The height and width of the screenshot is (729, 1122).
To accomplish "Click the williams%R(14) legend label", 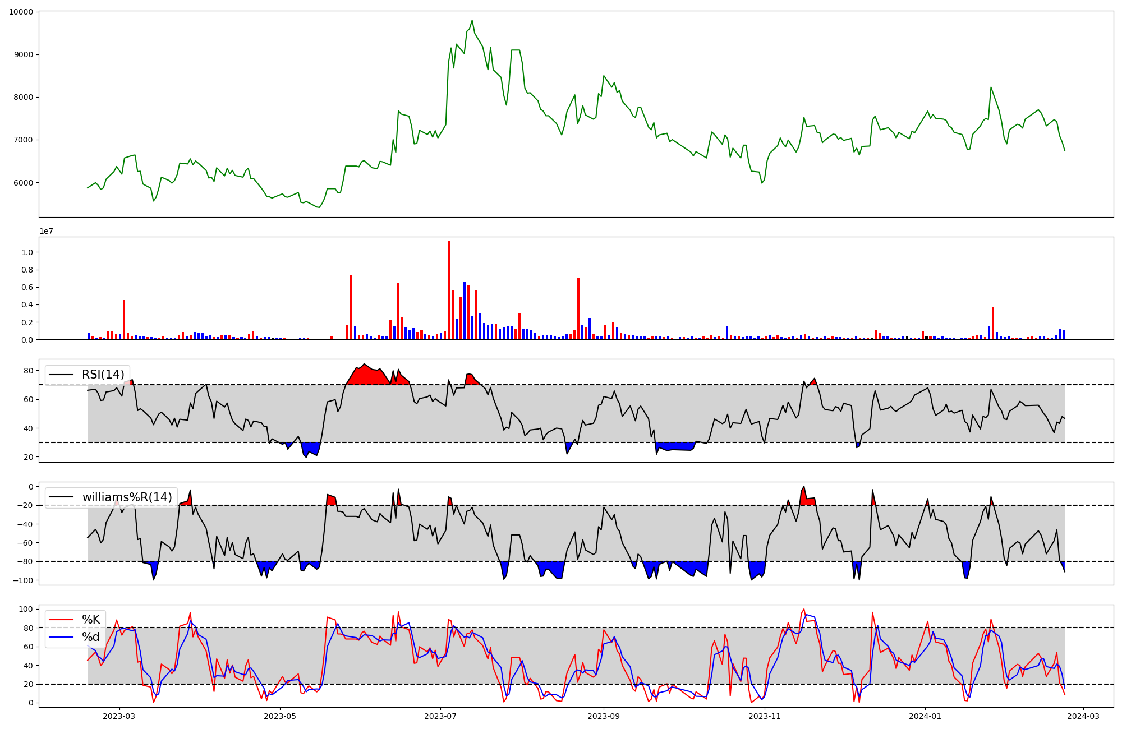I will [127, 497].
